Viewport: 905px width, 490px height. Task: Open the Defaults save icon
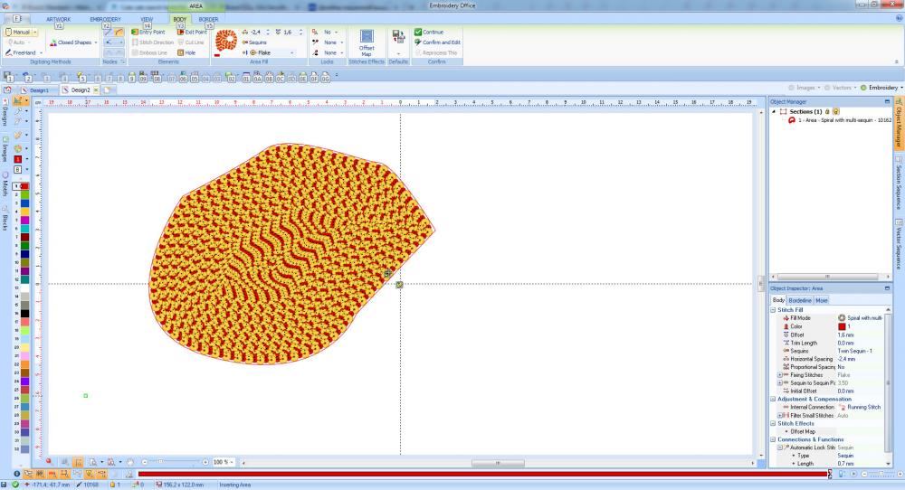coord(398,41)
